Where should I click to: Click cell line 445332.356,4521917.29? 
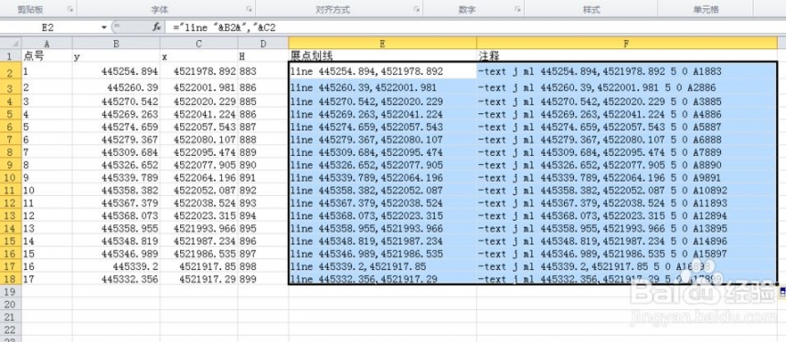coord(382,278)
